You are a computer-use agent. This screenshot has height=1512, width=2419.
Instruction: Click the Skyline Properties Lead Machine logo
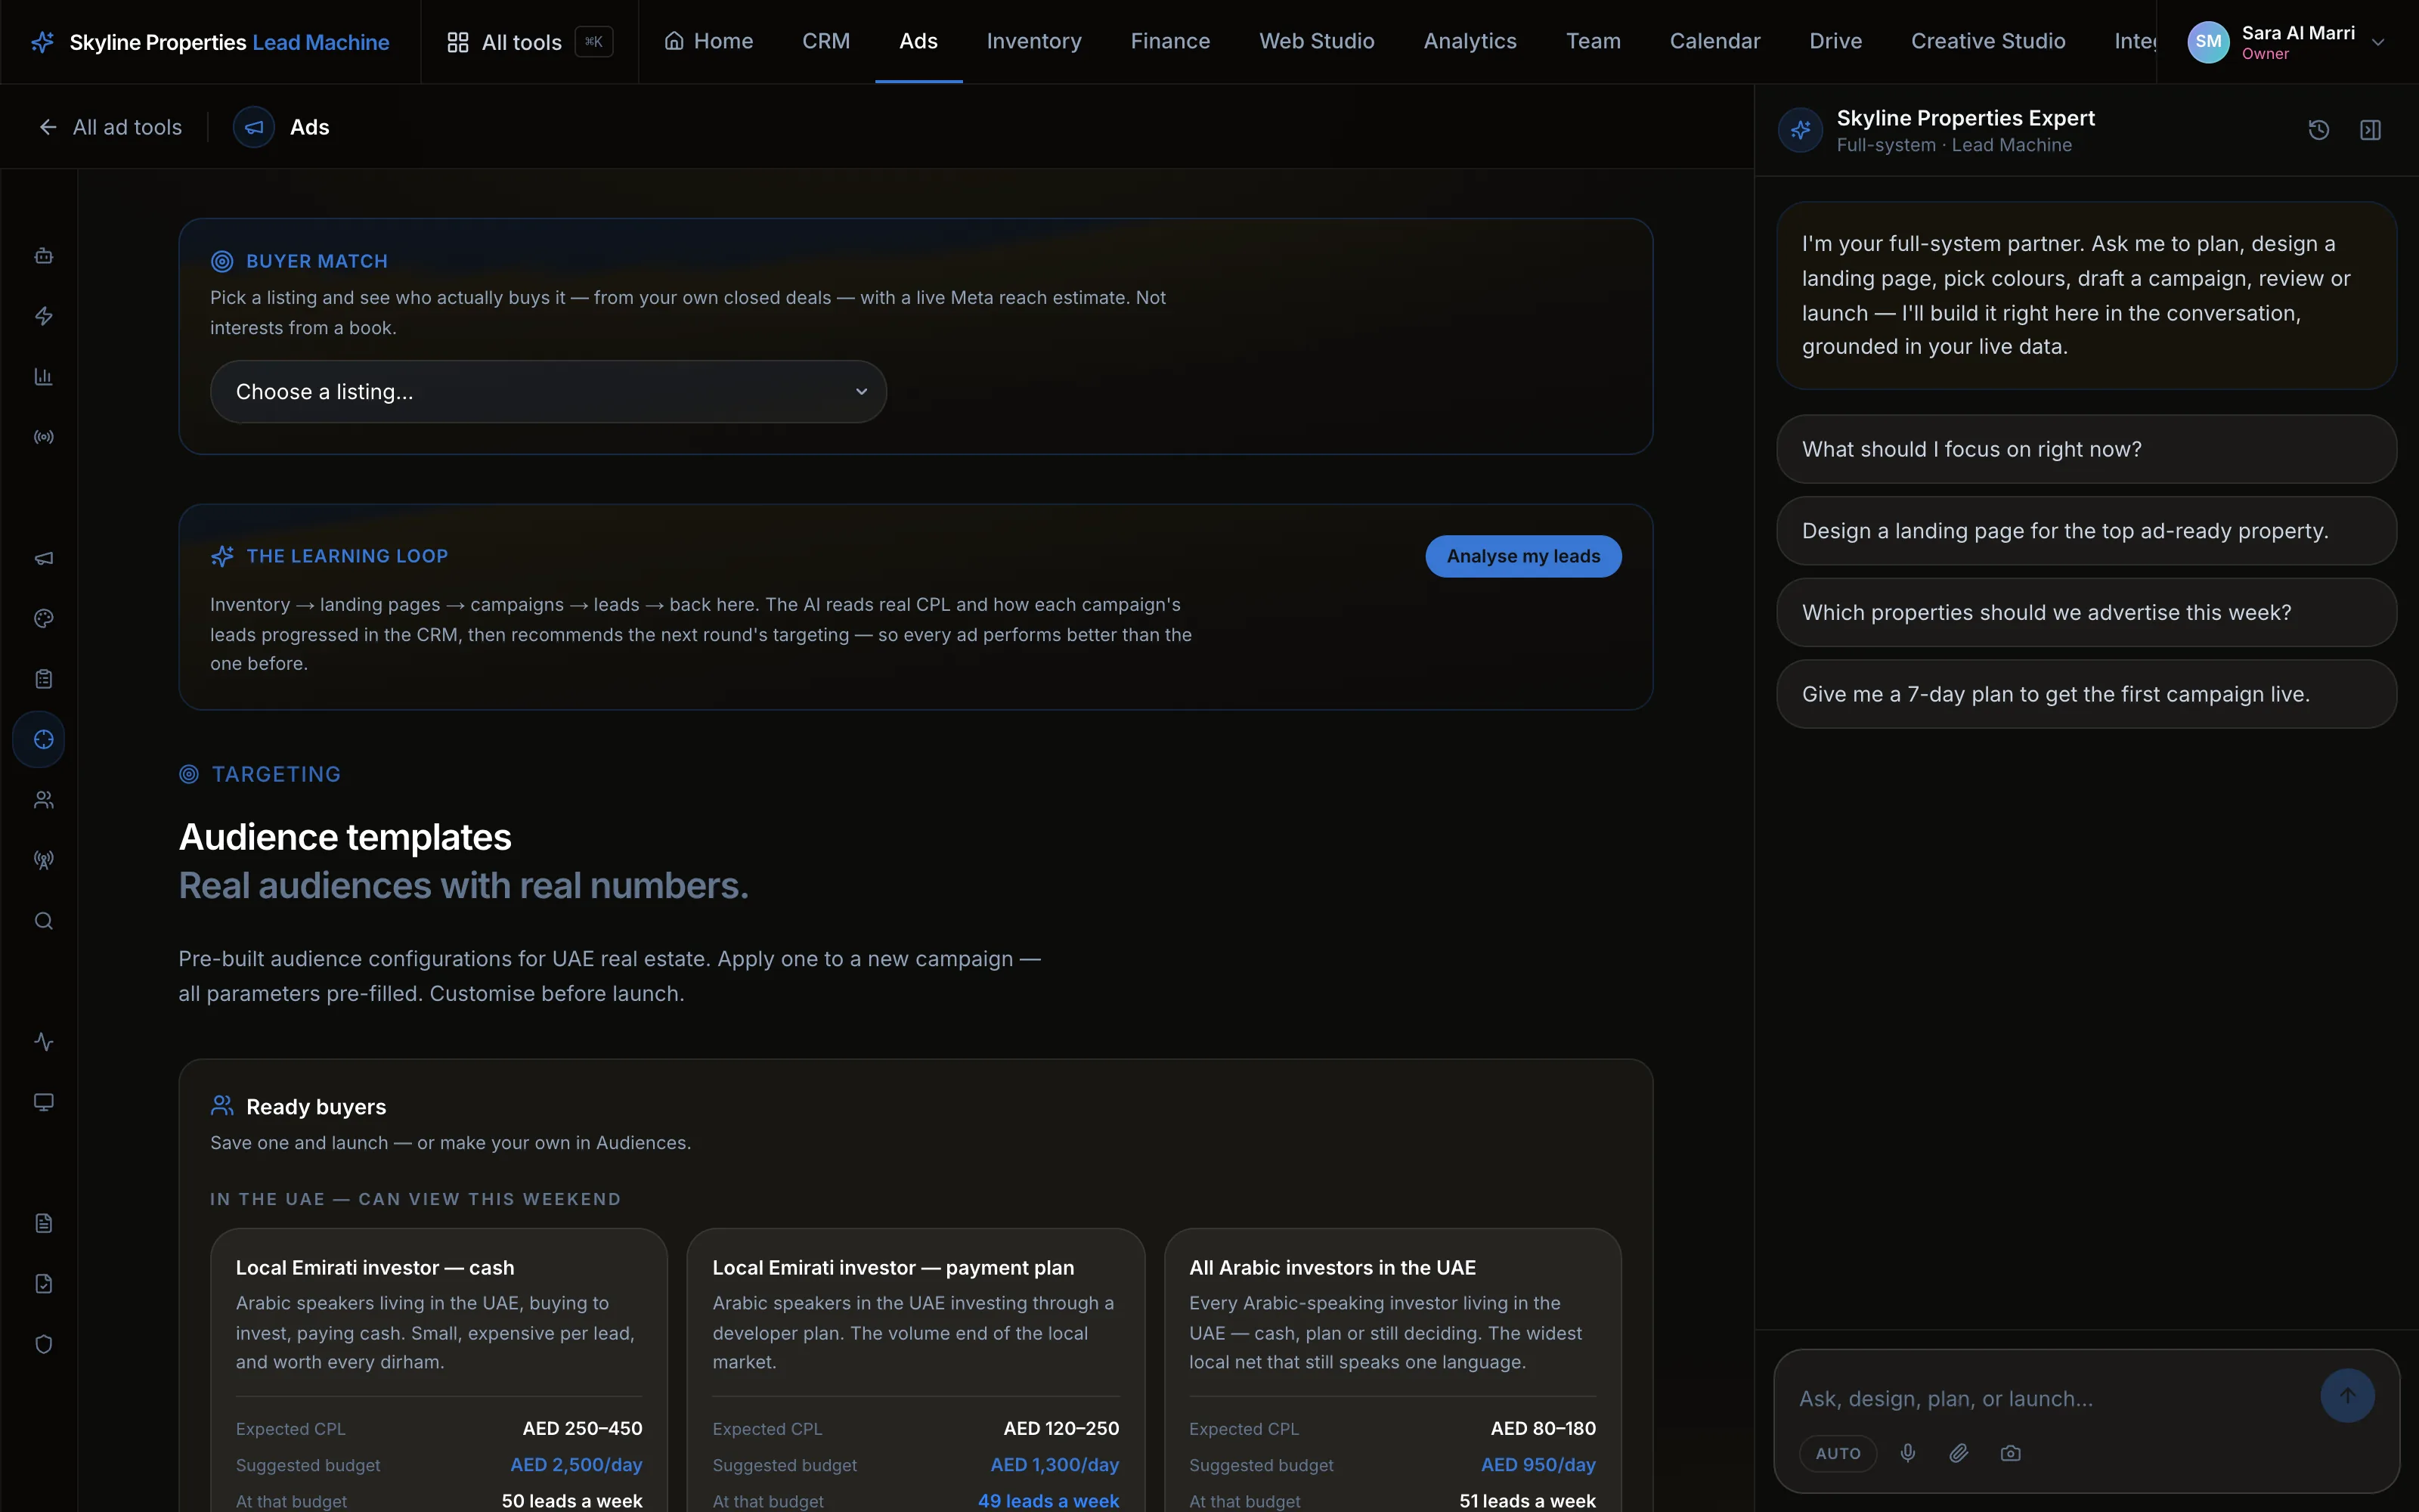tap(211, 42)
